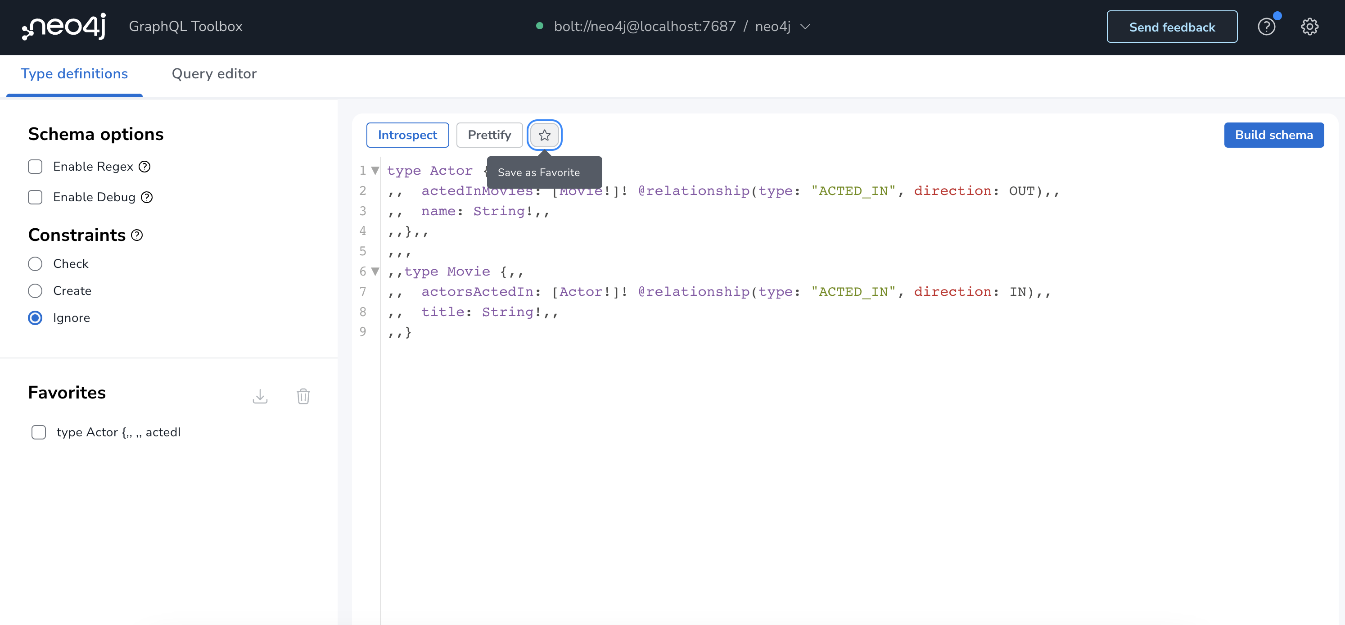Collapse the type Movie code fold arrow
The image size is (1345, 625).
[375, 272]
